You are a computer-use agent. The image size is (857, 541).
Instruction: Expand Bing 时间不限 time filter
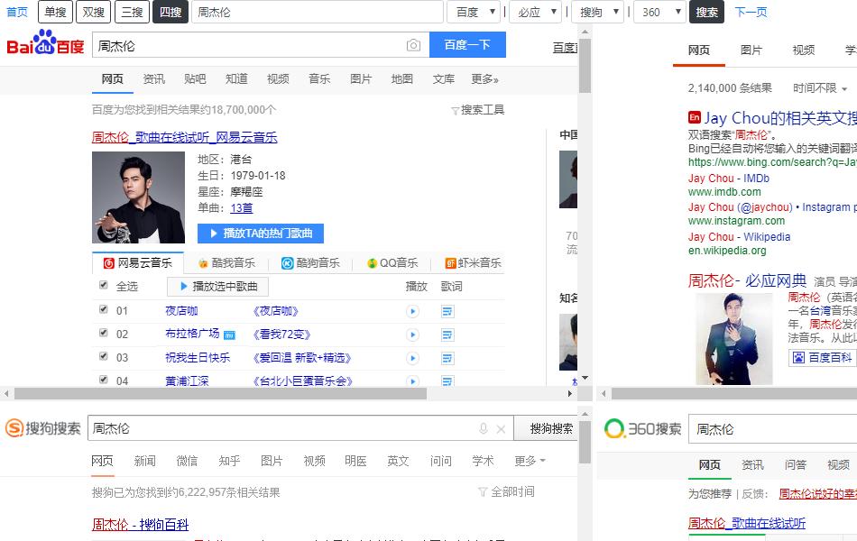point(820,88)
